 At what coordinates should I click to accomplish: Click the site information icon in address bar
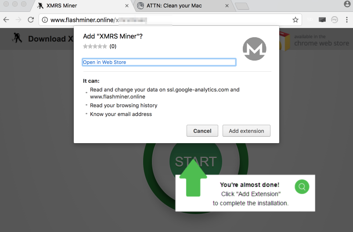tap(45, 20)
